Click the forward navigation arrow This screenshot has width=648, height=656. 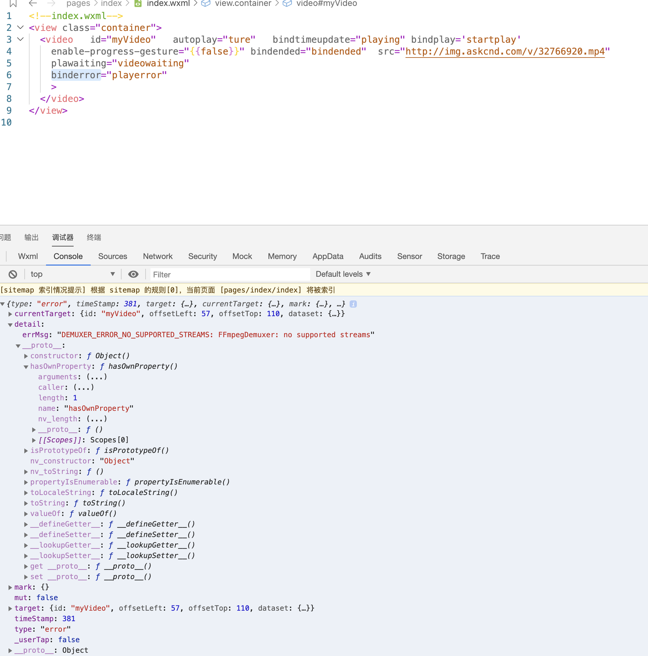(51, 3)
